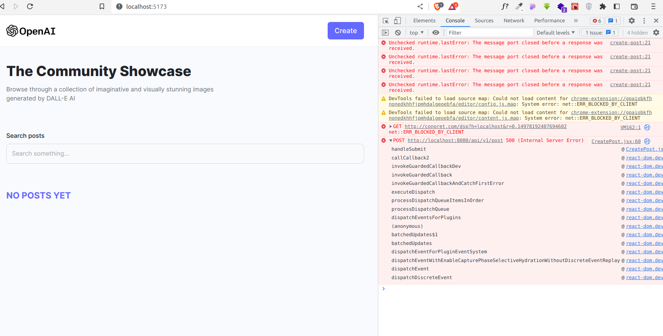Click the 1 Issue button in console toolbar
663x336 pixels.
pyautogui.click(x=600, y=32)
